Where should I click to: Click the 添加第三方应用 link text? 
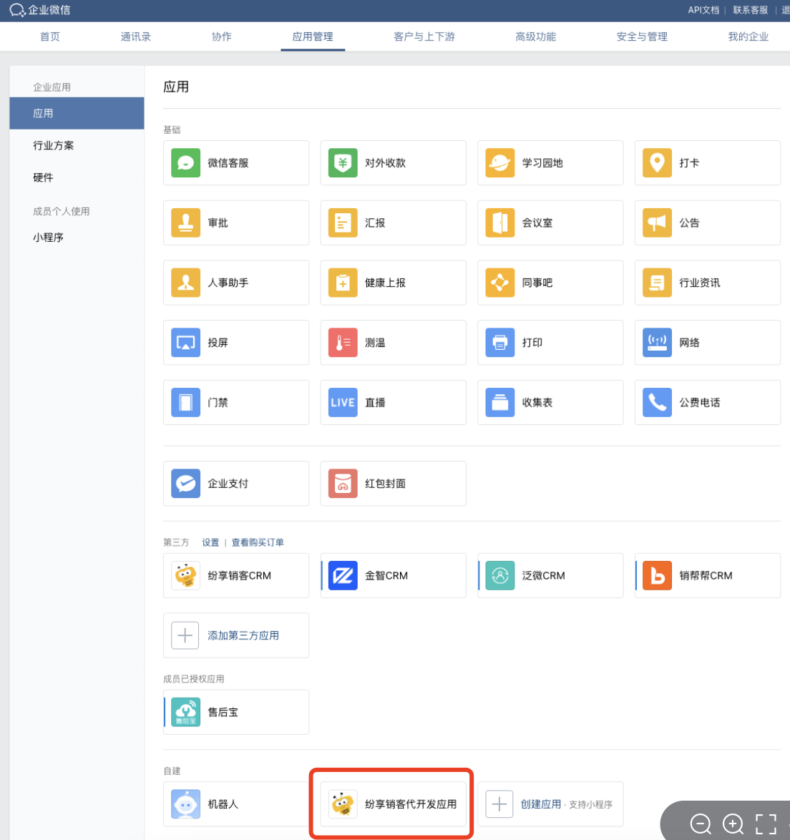(243, 636)
